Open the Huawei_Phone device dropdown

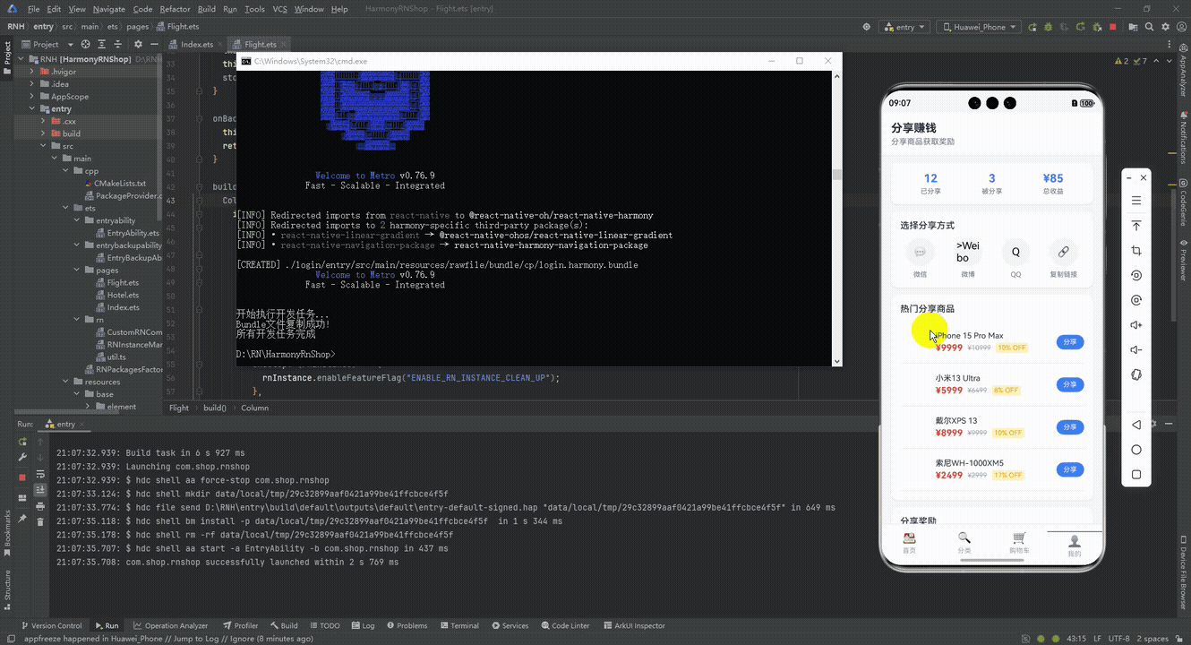[x=979, y=27]
